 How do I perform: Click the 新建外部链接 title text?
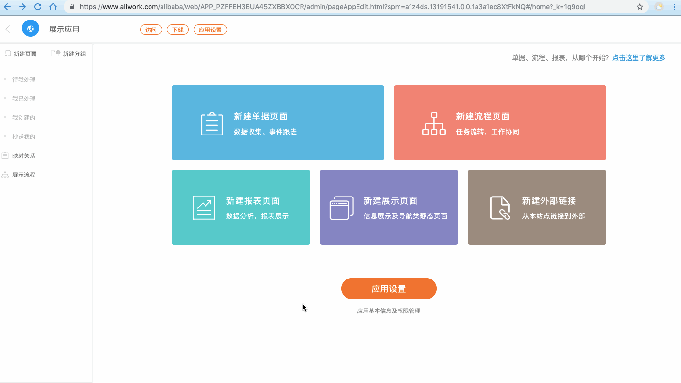[549, 201]
